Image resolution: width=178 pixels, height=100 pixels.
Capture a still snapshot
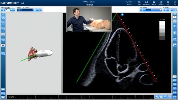tap(166, 10)
